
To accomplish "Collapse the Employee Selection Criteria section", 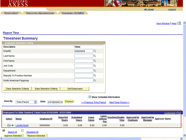I will coord(3,43).
